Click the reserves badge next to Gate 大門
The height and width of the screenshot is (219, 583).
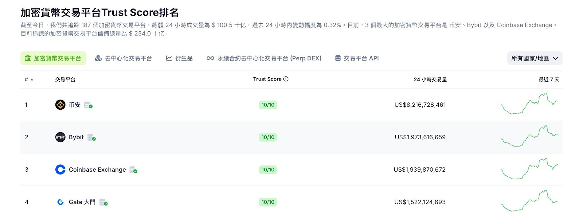103,203
